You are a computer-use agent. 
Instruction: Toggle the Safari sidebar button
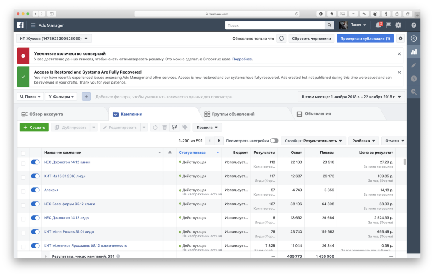tap(52, 14)
